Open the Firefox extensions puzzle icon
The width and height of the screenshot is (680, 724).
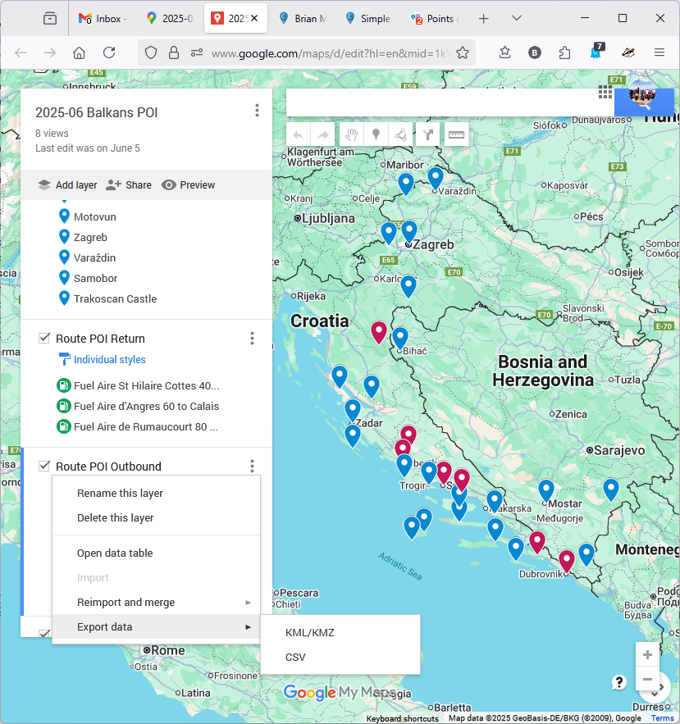tap(564, 52)
